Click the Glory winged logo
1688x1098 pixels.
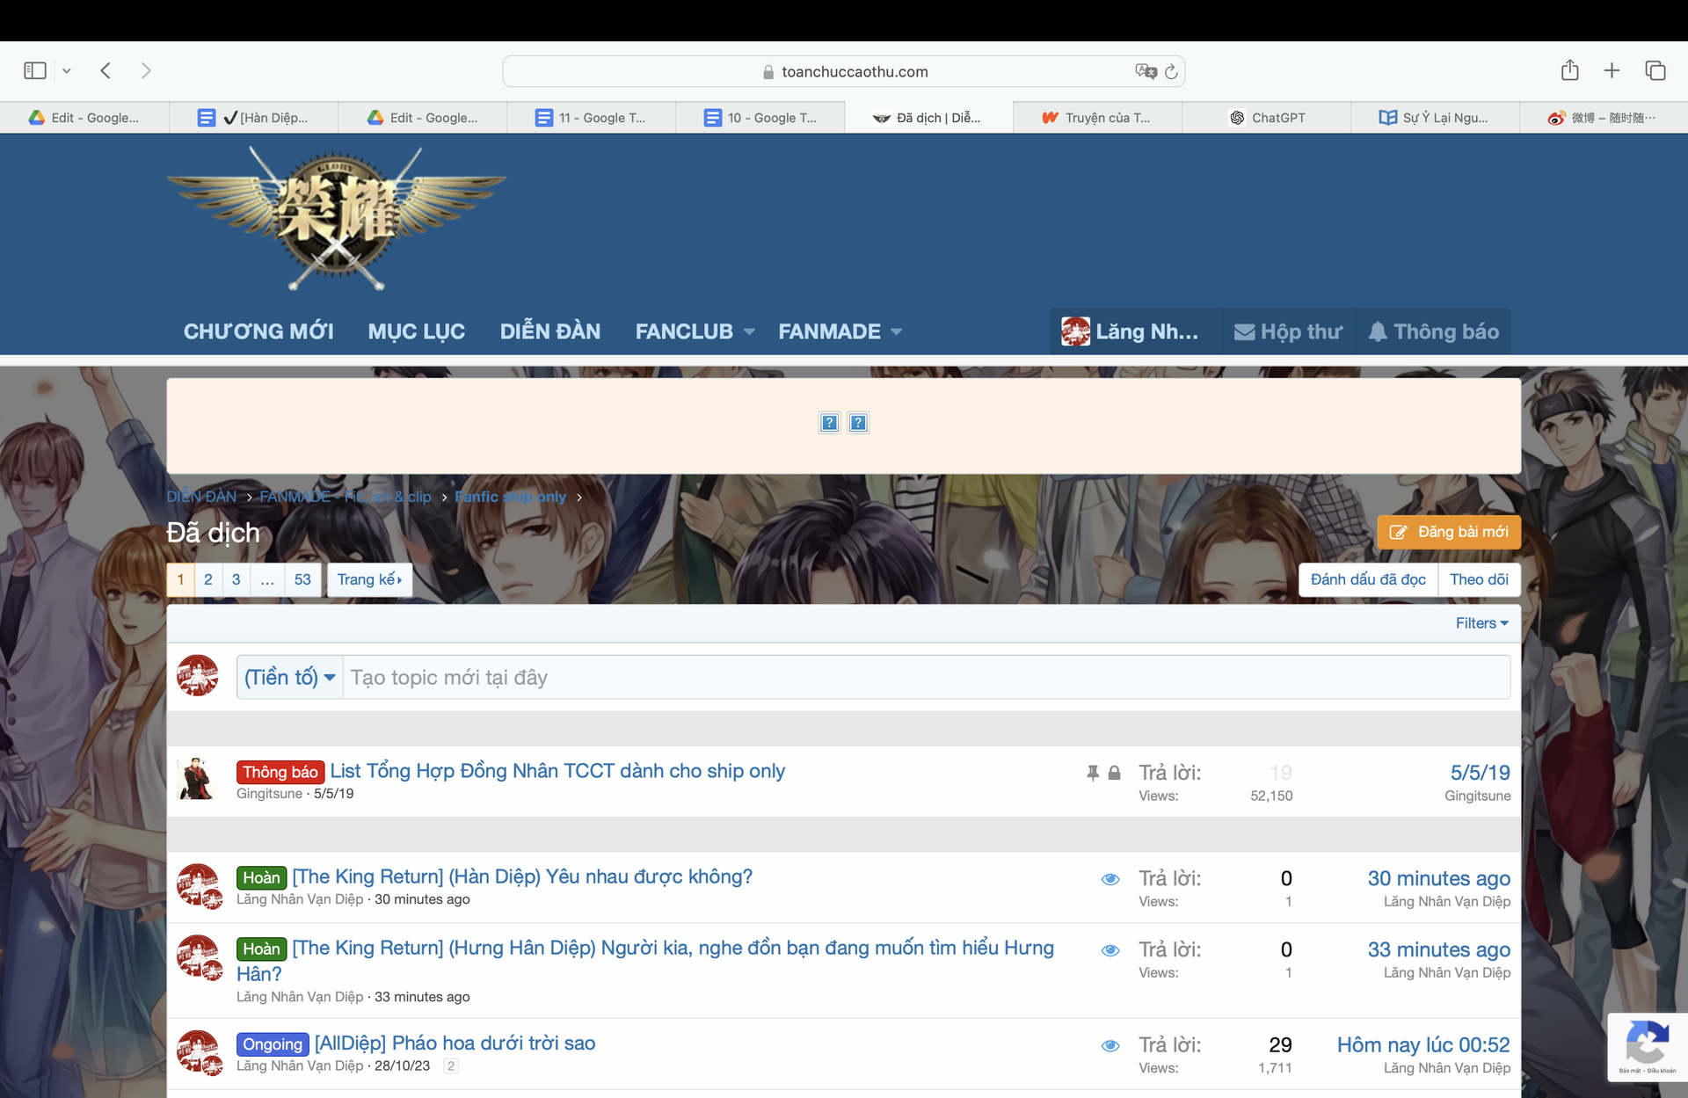click(x=337, y=219)
